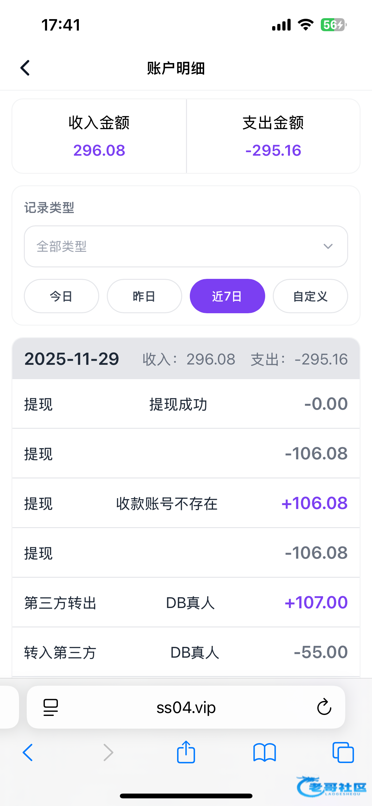Select the 近7日 date filter
Image resolution: width=372 pixels, height=806 pixels.
point(227,296)
